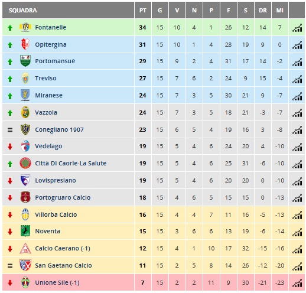Viewport: 306px width, 293px height.
Task: Open the Vazzola team page link
Action: point(46,113)
